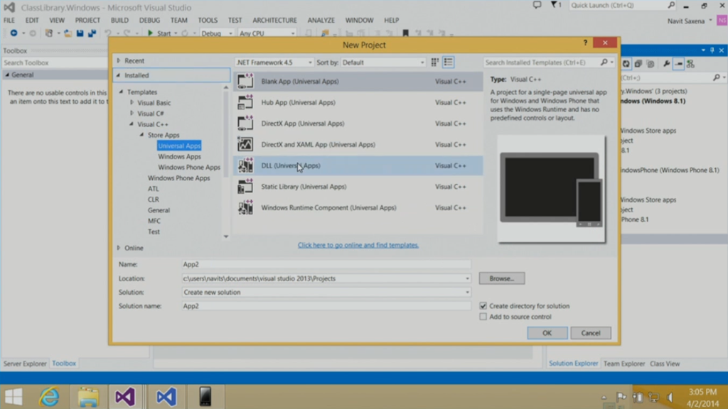Open Internet Explorer from taskbar
Viewport: 728px width, 409px height.
point(49,397)
